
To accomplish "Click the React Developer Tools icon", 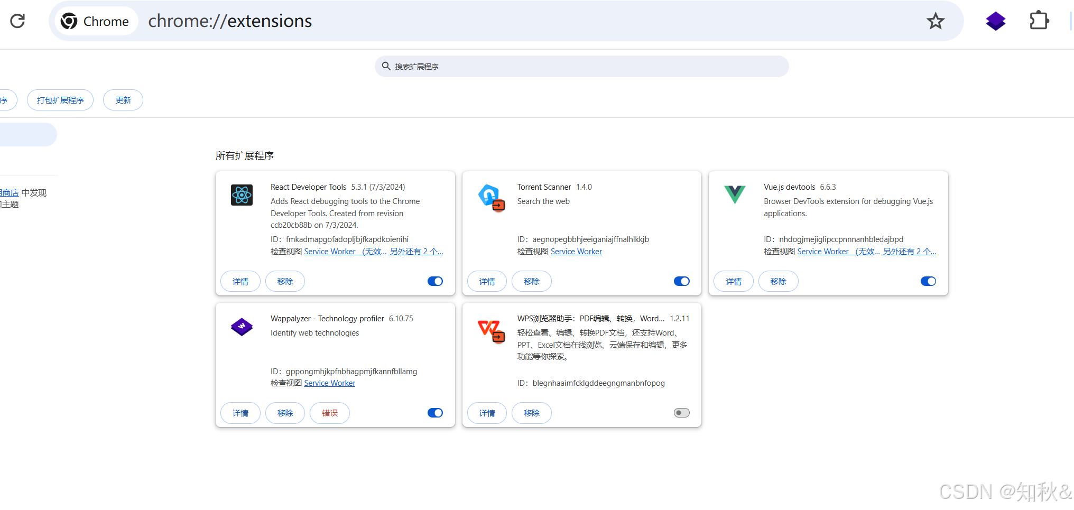I will [x=242, y=195].
